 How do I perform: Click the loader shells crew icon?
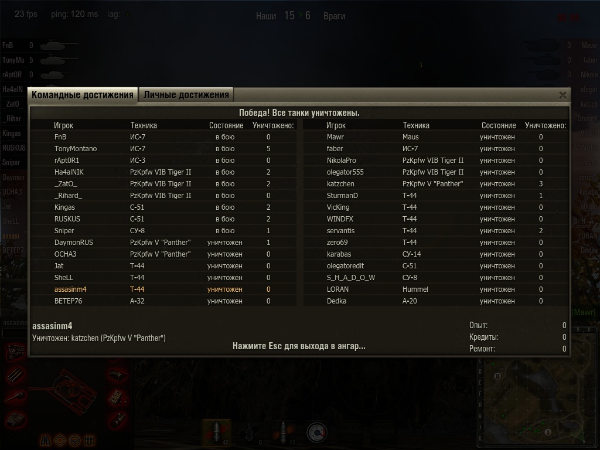click(89, 441)
